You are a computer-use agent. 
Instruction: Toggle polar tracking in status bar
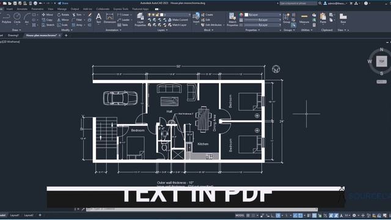click(x=278, y=215)
